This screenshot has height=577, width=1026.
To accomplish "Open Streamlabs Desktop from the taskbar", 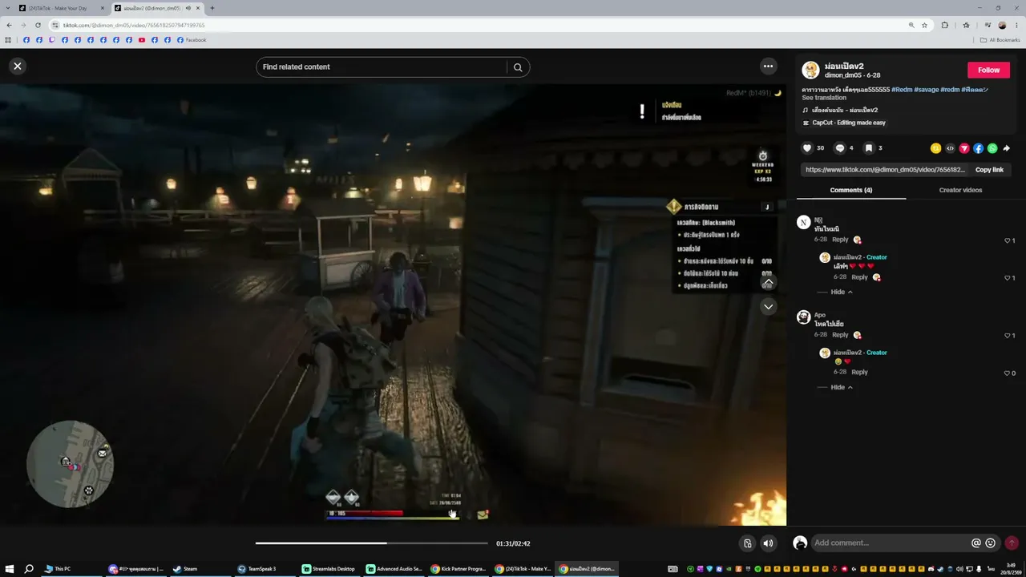I will coord(329,569).
